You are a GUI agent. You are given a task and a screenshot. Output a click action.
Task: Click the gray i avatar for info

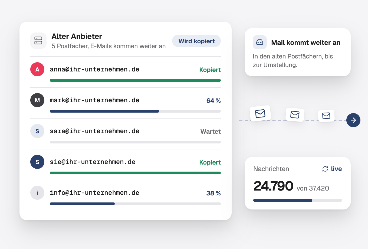[37, 193]
